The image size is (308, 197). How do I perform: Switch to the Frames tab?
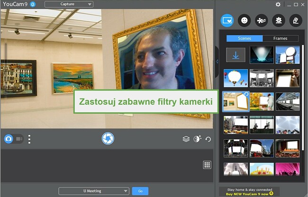click(x=281, y=38)
